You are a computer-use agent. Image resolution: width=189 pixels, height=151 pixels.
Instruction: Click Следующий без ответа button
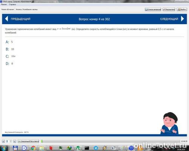click(28, 141)
